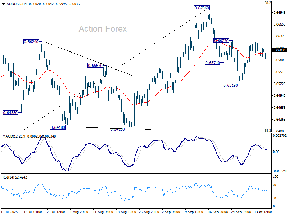Click the 11 Aug 04:00 date label
Viewport: 288px width, 216px height.
(103, 212)
